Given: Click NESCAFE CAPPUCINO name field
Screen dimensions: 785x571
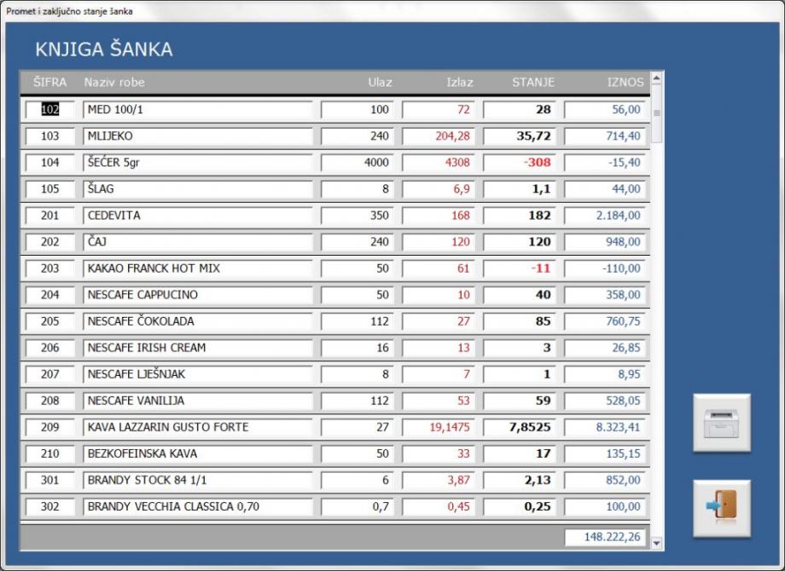Looking at the screenshot, I should (198, 295).
